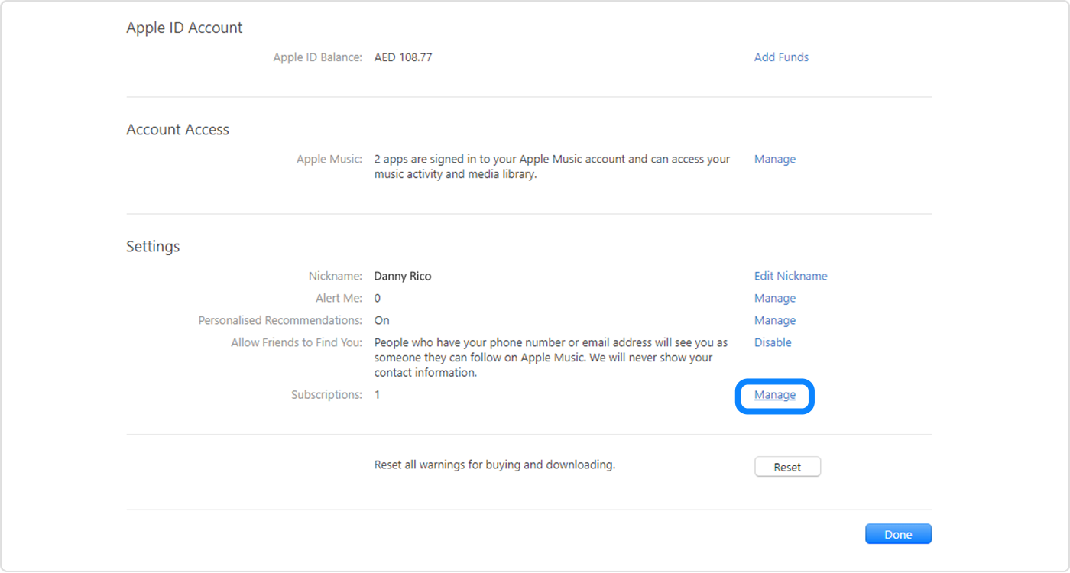Click the Done button
The image size is (1070, 573).
(x=898, y=533)
